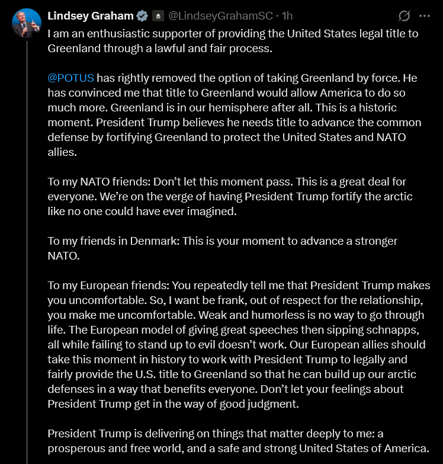Click the government affiliation badge icon
443x464 pixels.
pyautogui.click(x=158, y=16)
